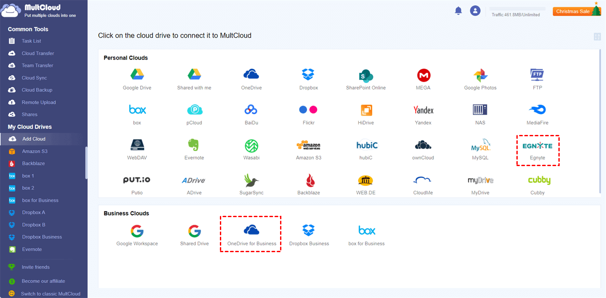This screenshot has height=298, width=606.
Task: Select box for Business in Business Clouds
Action: [366, 235]
